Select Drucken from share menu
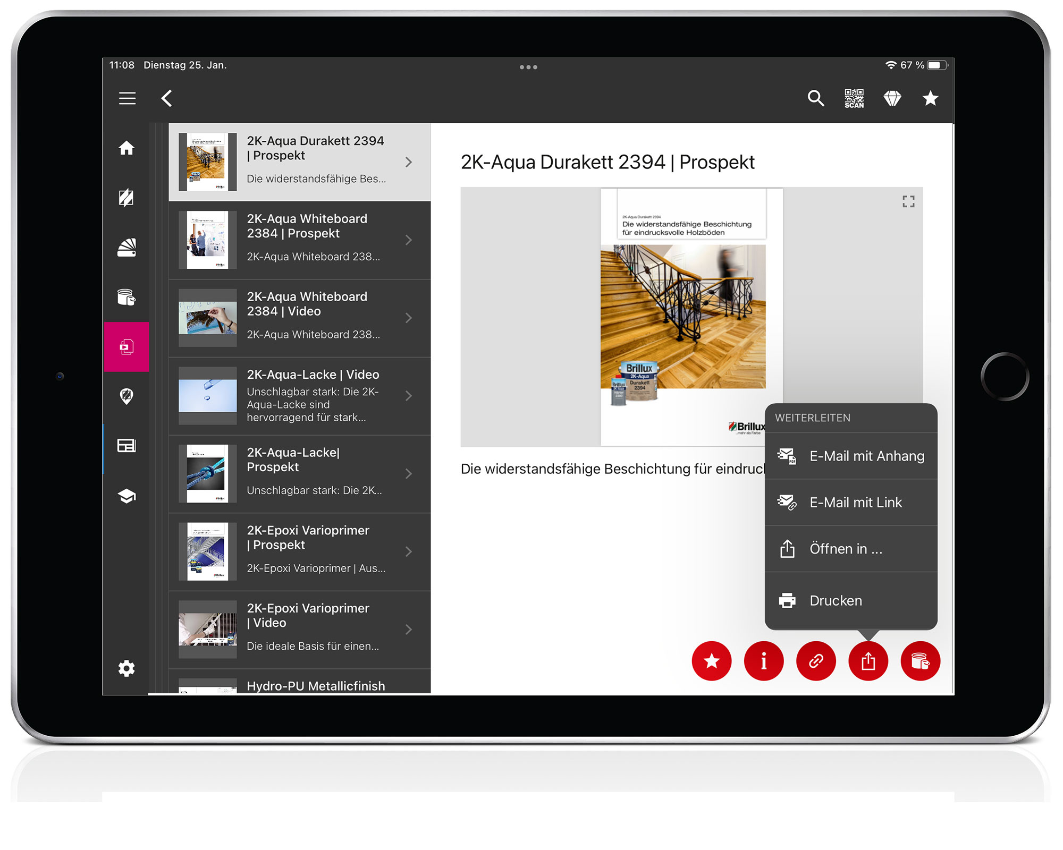The width and height of the screenshot is (1063, 850). [x=851, y=600]
